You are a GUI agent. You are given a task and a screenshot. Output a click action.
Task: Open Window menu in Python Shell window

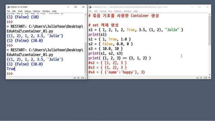[x=46, y=11]
